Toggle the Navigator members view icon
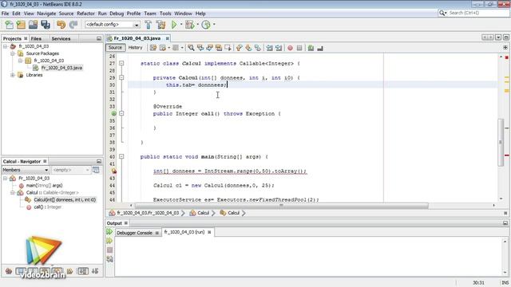511x287 pixels. pyautogui.click(x=96, y=170)
